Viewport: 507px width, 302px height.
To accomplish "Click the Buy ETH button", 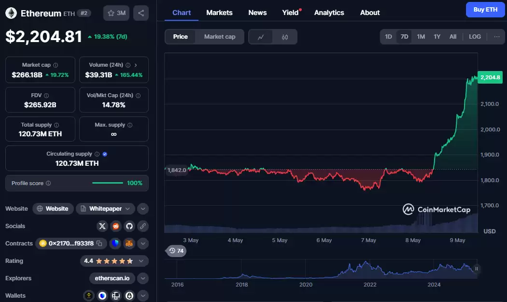I will (485, 10).
